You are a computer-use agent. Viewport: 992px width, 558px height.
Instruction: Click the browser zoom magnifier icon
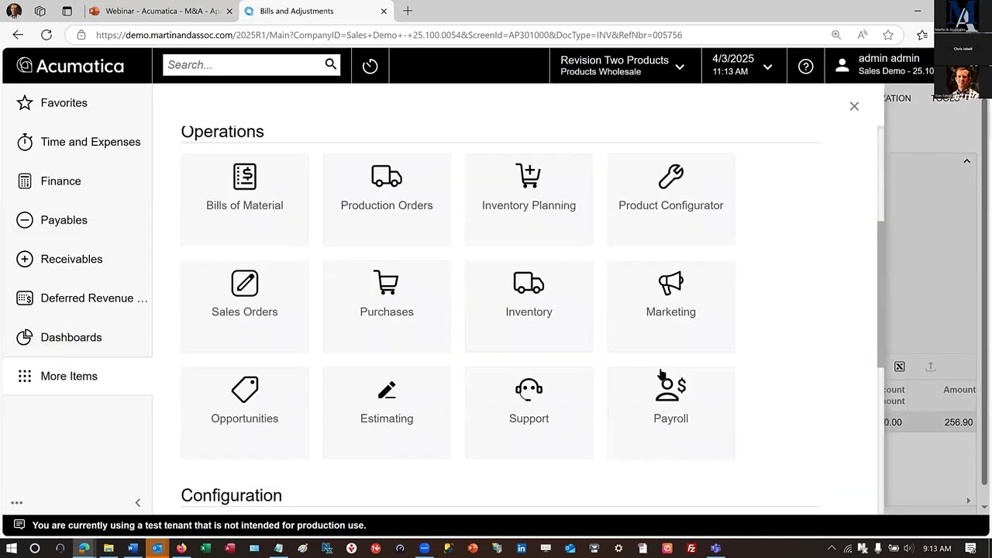(x=836, y=35)
